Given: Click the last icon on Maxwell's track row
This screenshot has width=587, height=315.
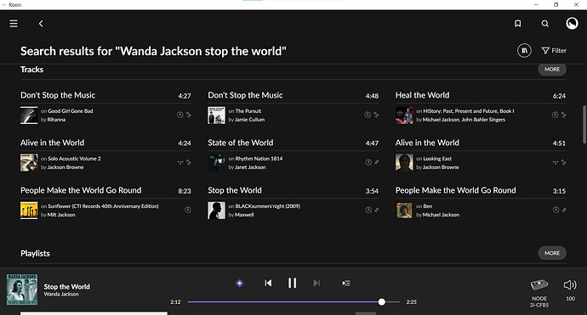Looking at the screenshot, I should click(x=377, y=210).
